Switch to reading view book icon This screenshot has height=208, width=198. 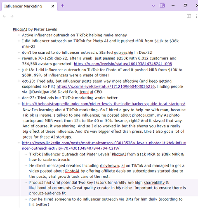click(189, 16)
